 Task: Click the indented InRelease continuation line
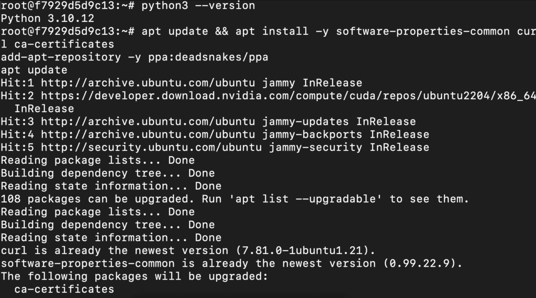pos(44,109)
